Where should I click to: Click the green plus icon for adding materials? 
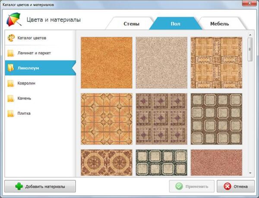click(19, 186)
